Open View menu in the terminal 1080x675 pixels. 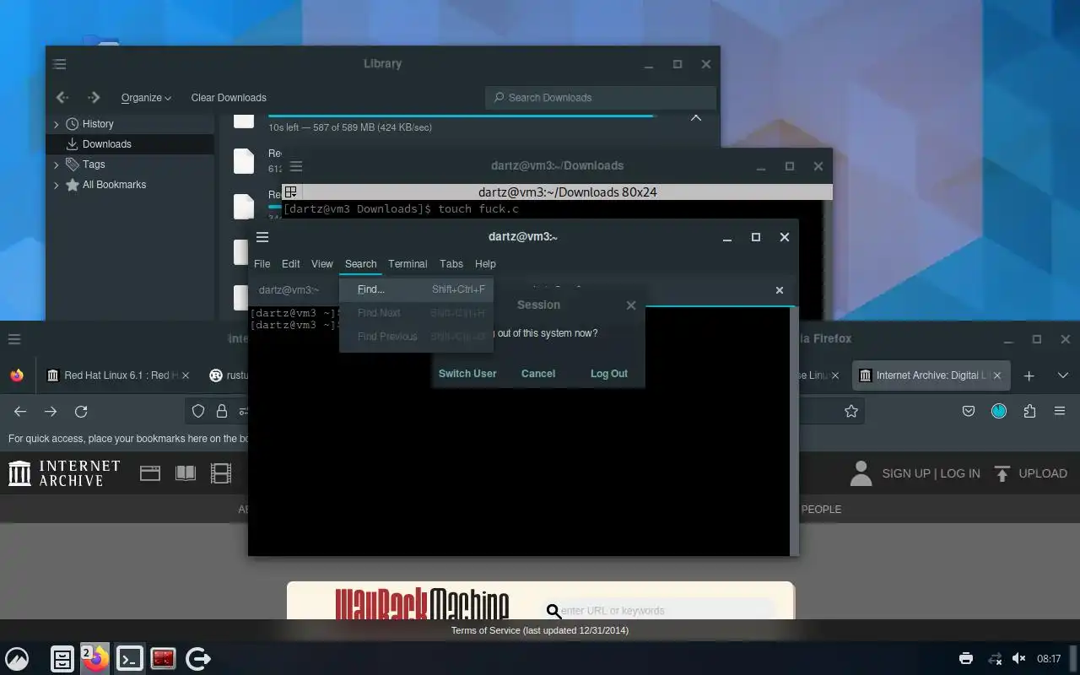click(x=322, y=263)
